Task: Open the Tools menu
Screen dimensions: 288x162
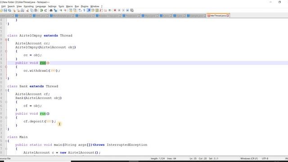Action: [61, 6]
